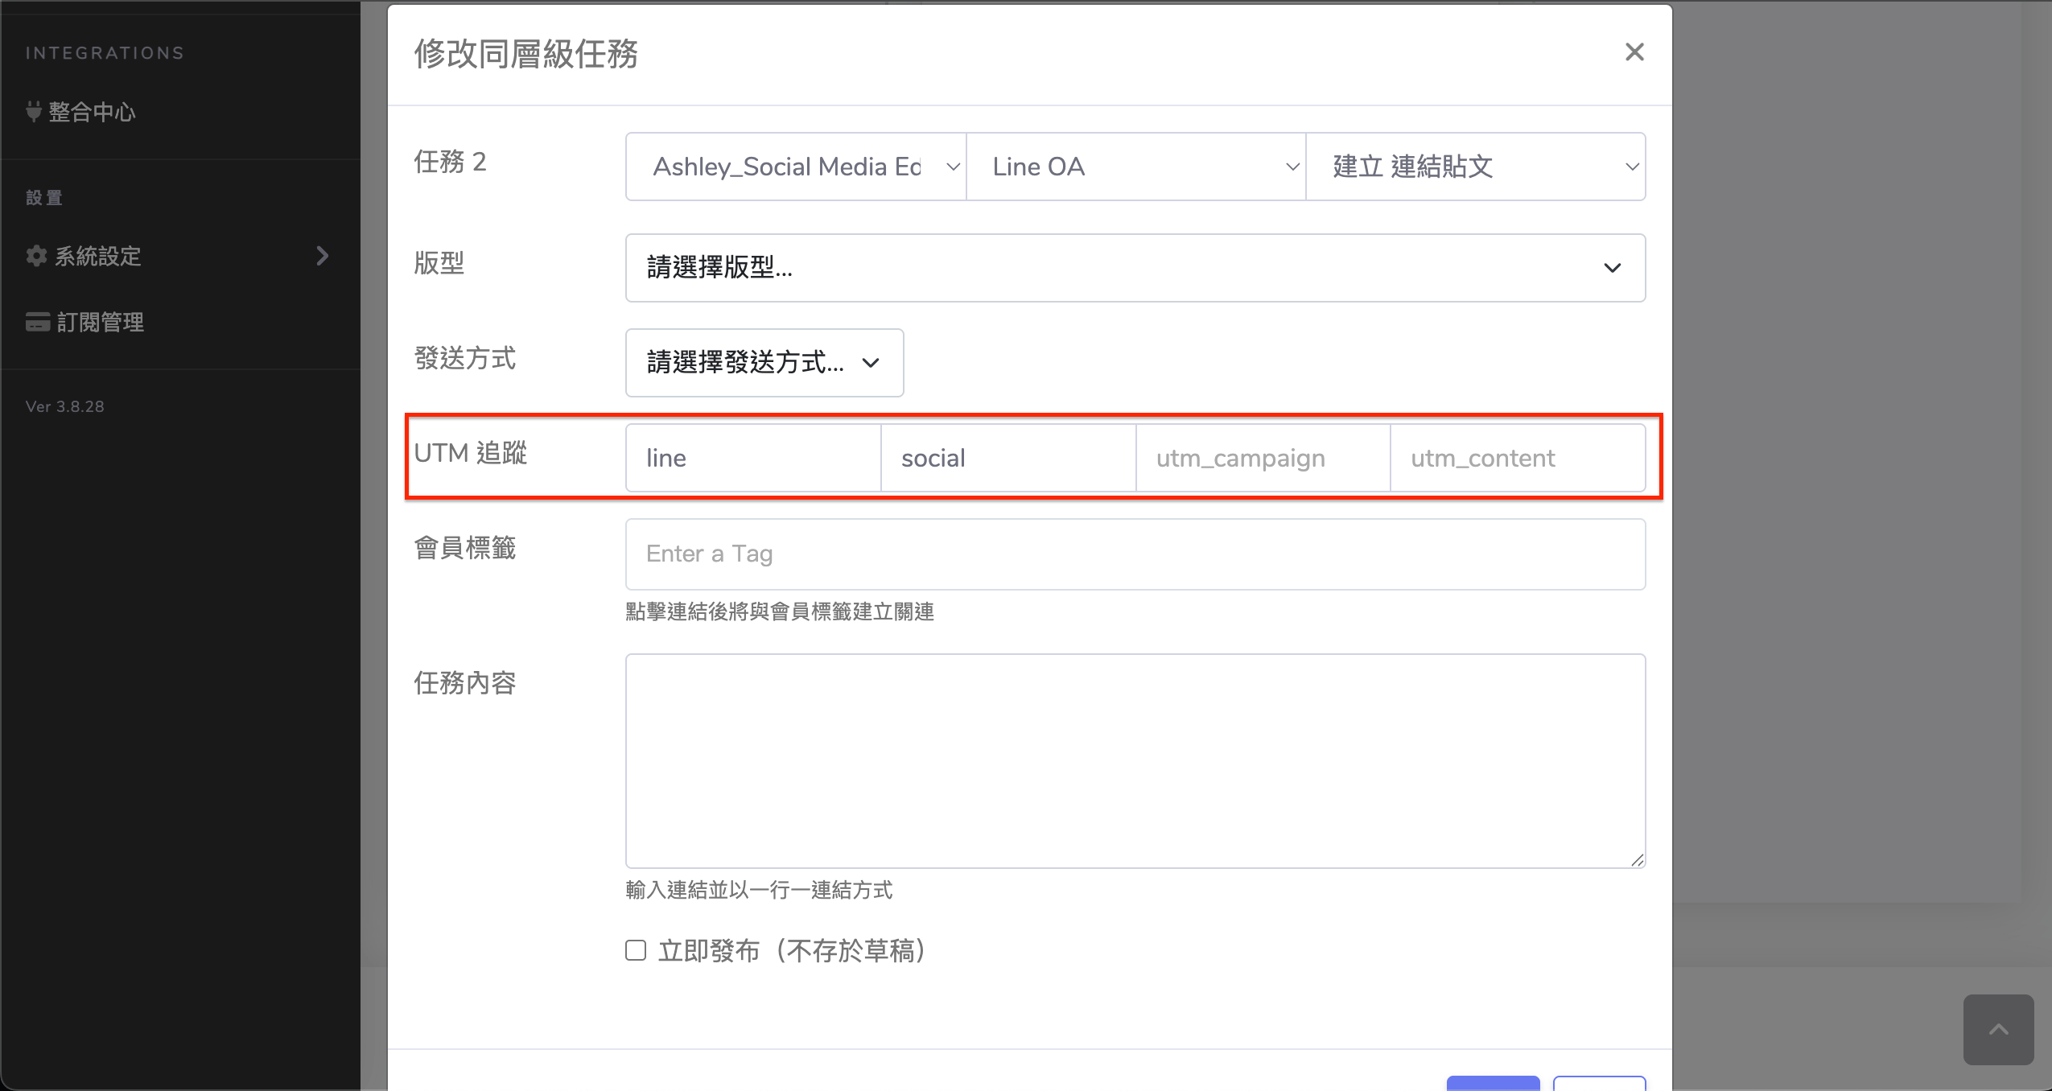Close the 修改同層級任務 dialog with X
Viewport: 2052px width, 1091px height.
click(x=1634, y=52)
